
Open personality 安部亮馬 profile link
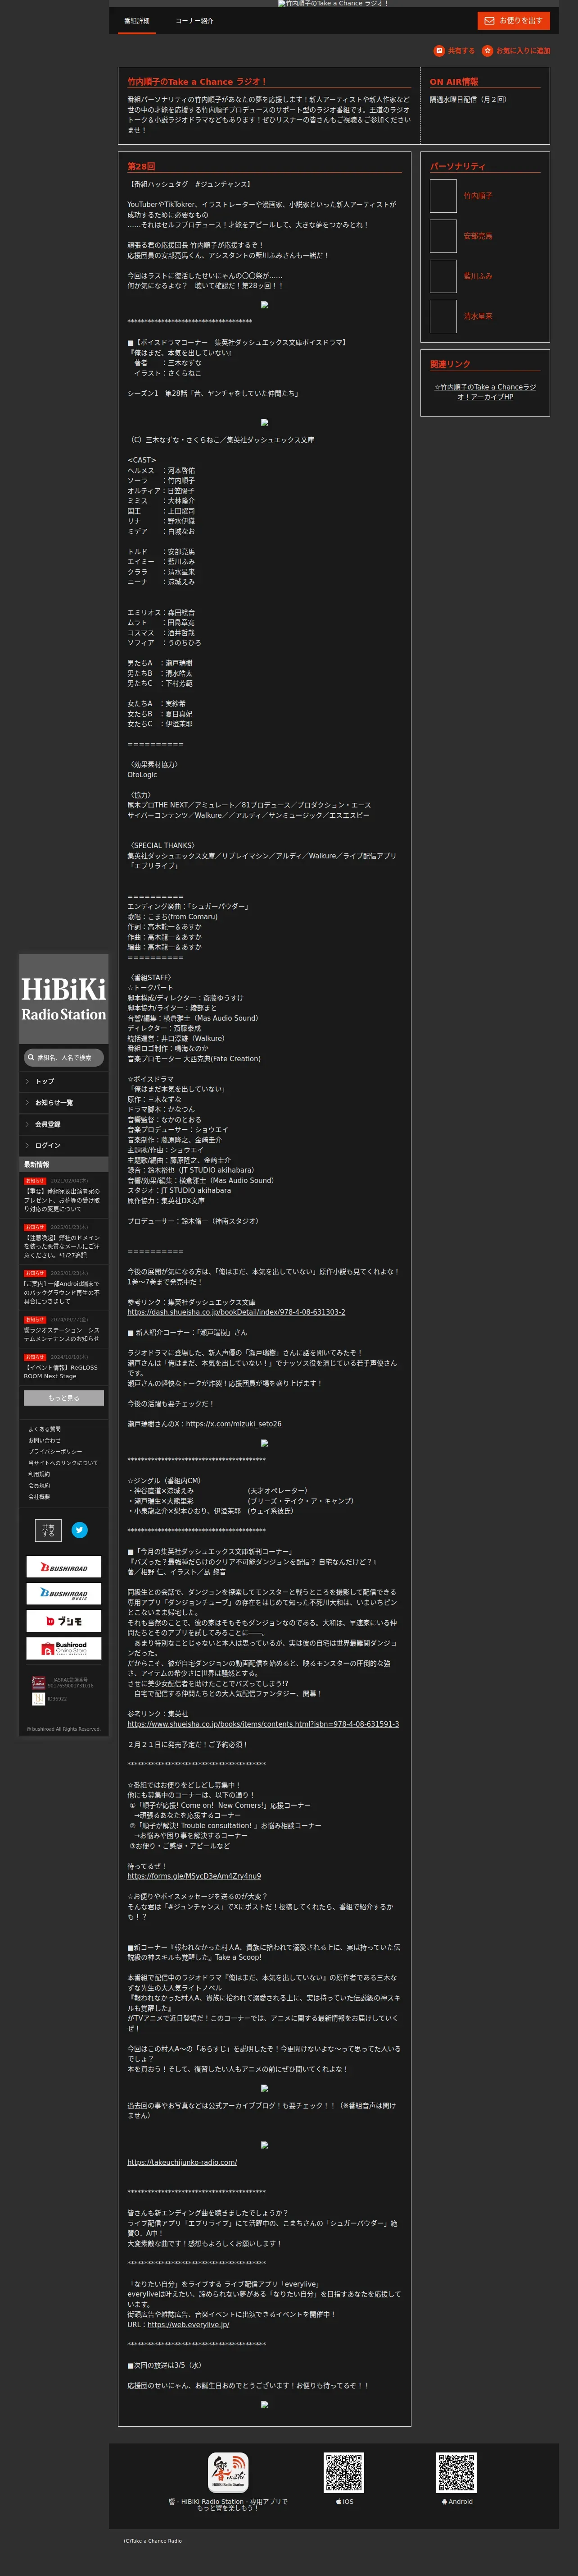click(477, 236)
